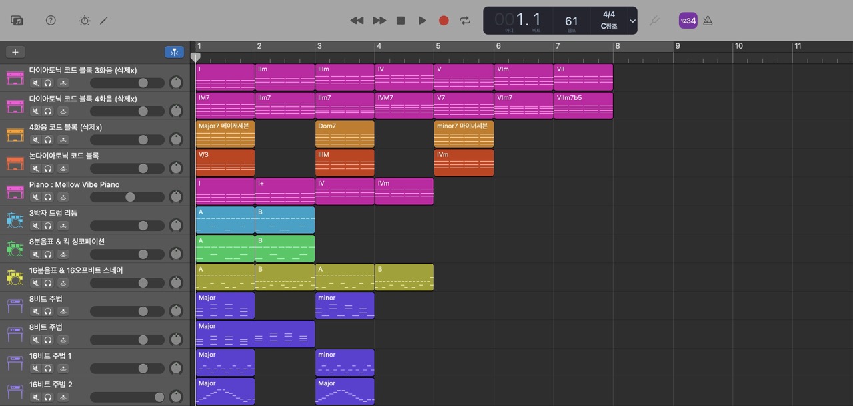Click the pan knob of 논다이아토닉 코드 블록 track
Screen dimensions: 853x406
(x=176, y=168)
